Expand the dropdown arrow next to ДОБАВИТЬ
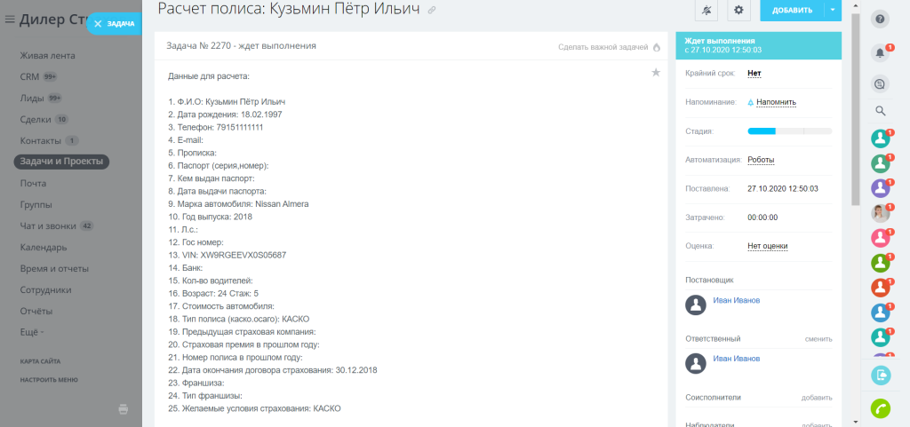 pyautogui.click(x=833, y=10)
